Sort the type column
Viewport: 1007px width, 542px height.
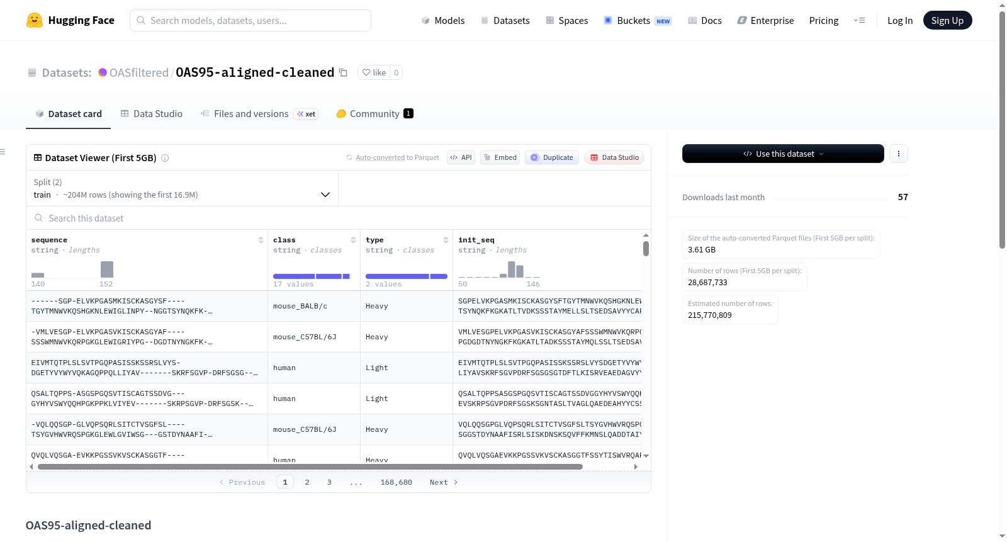446,240
